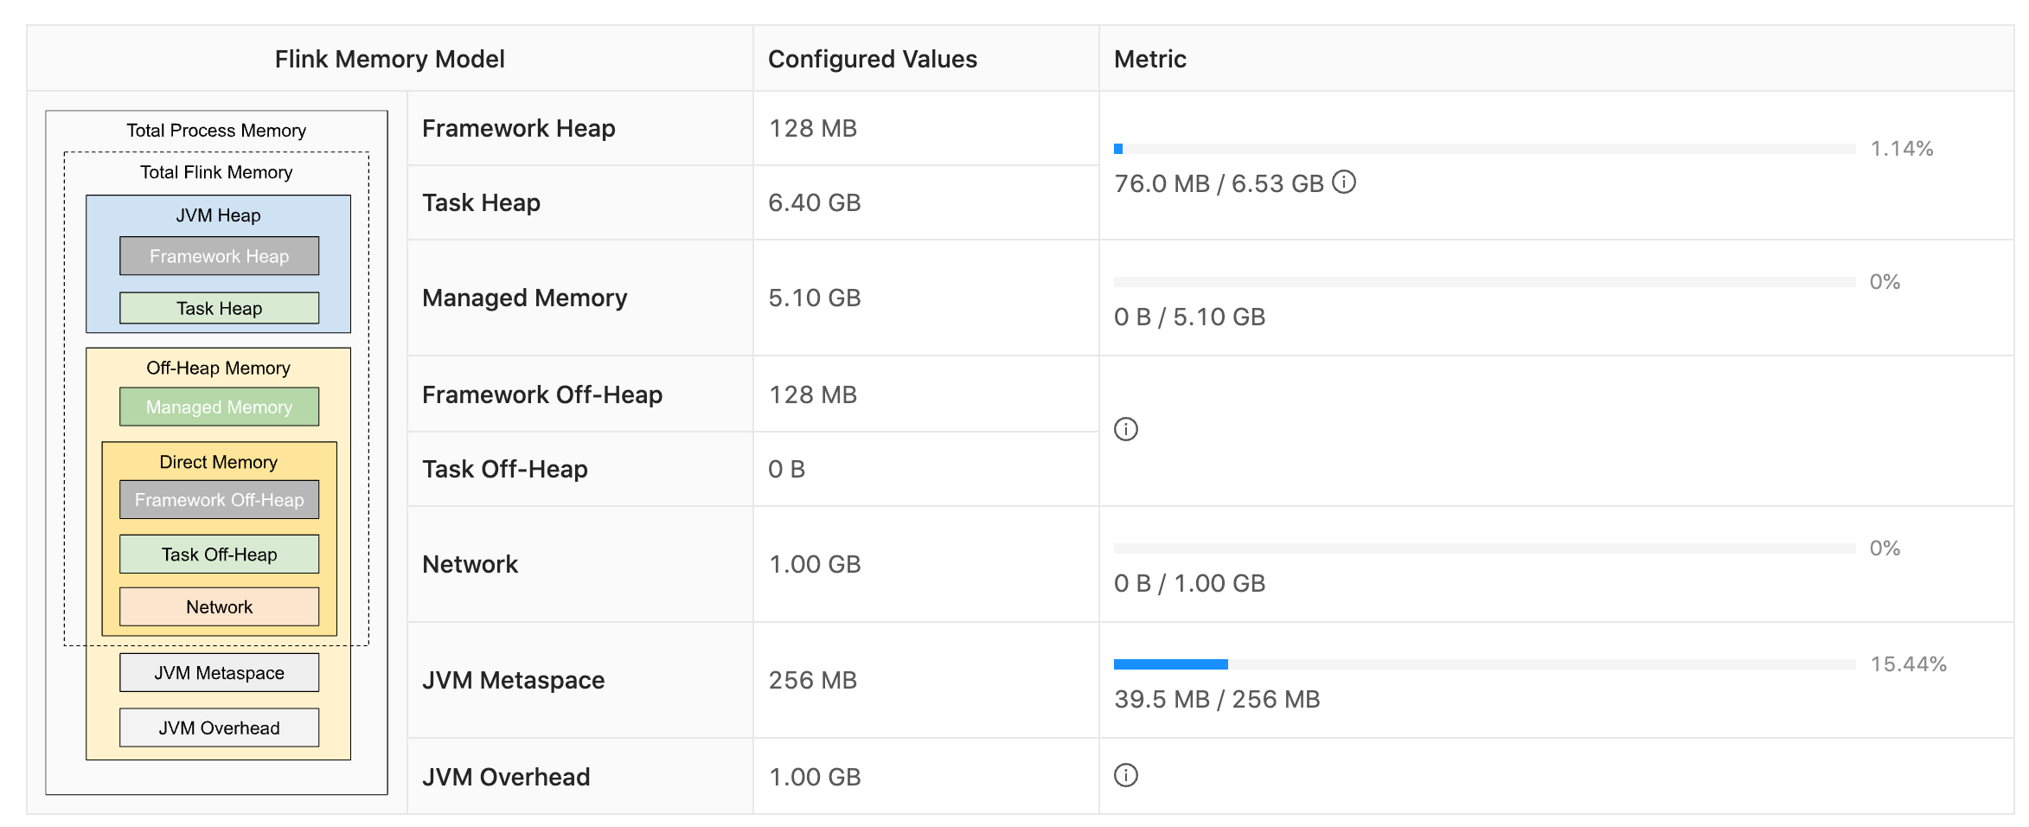Select the Managed Memory row label
This screenshot has height=827, width=2029.
pos(524,298)
